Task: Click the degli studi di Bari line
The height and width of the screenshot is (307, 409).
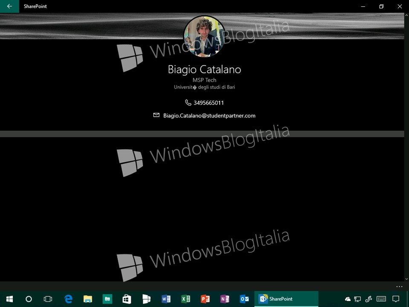Action: click(204, 87)
